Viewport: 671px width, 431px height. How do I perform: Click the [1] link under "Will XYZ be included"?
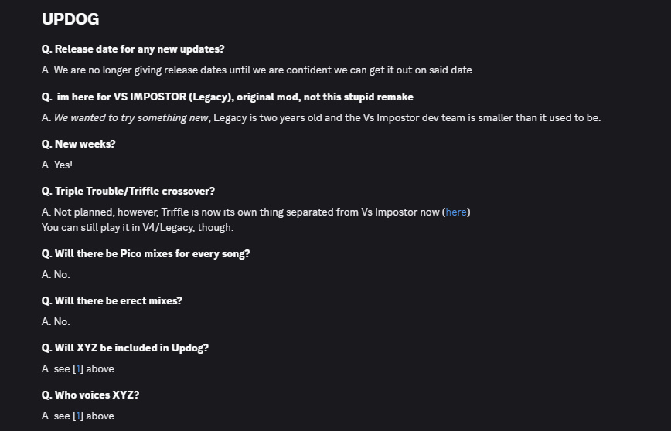coord(78,368)
